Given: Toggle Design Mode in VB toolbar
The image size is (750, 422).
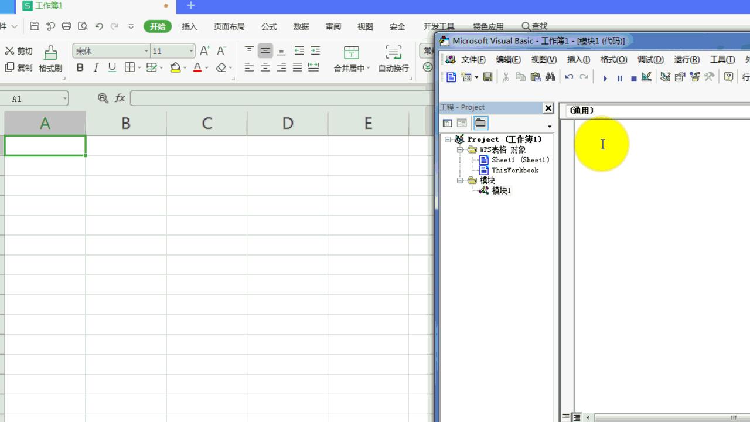Looking at the screenshot, I should [646, 77].
